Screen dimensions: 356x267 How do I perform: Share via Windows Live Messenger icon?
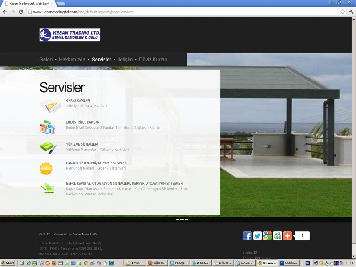(277, 236)
